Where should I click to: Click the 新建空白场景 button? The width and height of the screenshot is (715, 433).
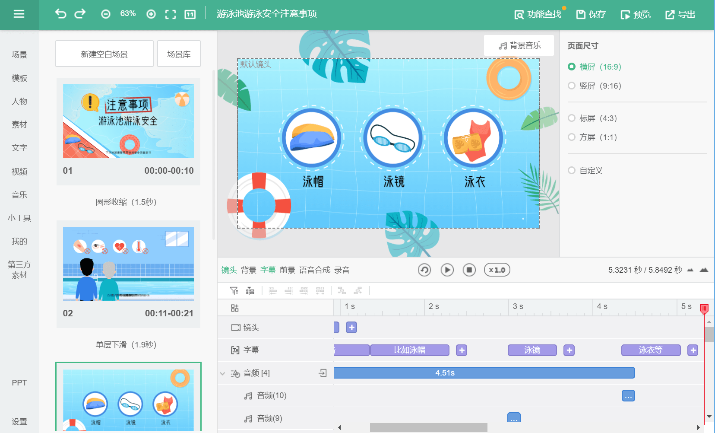click(104, 53)
